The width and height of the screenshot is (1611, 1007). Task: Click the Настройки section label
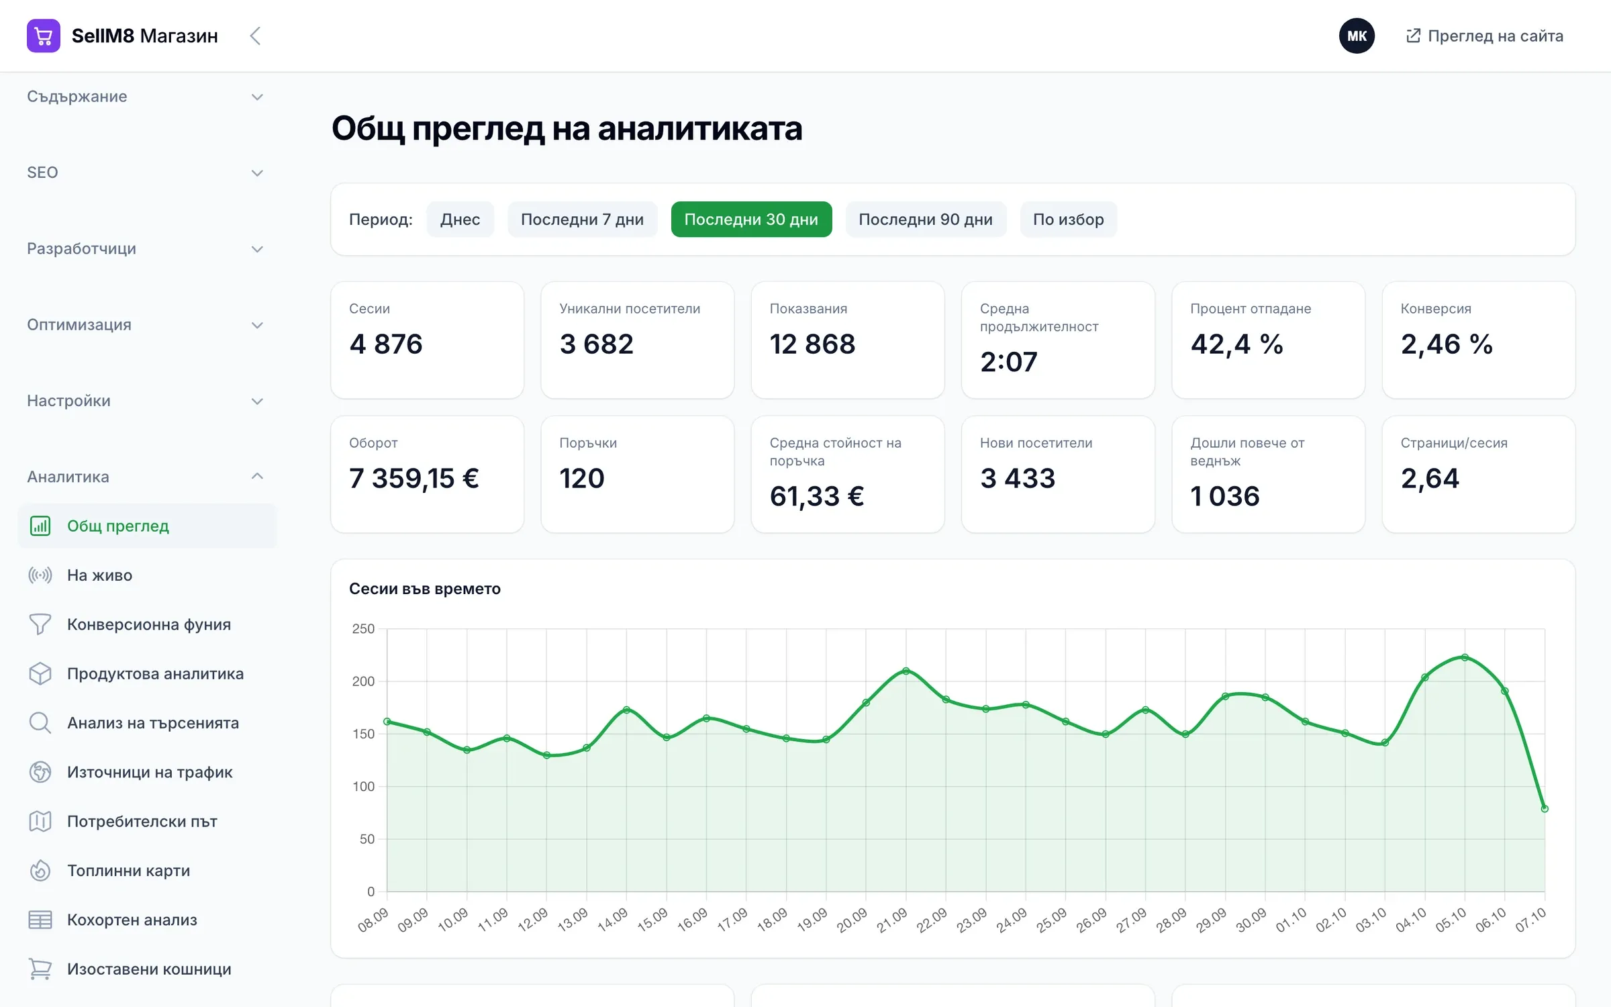tap(68, 401)
